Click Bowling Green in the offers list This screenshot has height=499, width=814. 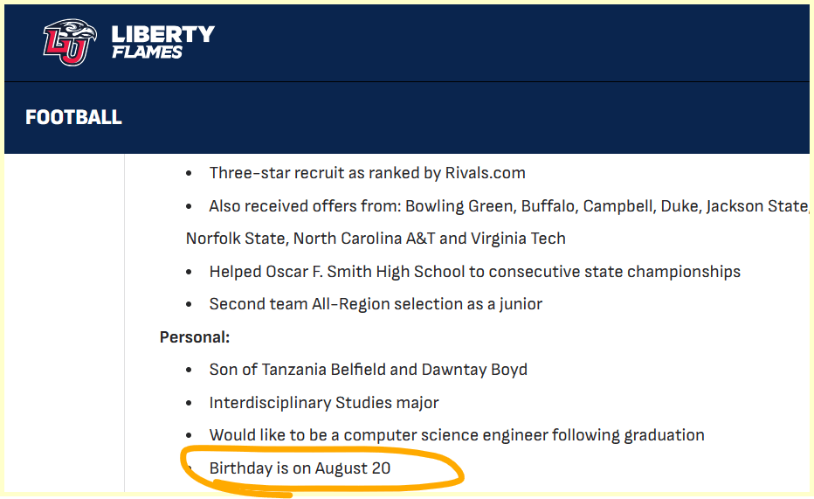tap(456, 206)
